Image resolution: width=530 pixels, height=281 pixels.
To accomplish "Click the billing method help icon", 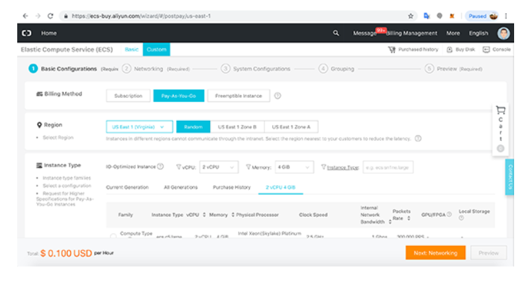I will [x=278, y=96].
